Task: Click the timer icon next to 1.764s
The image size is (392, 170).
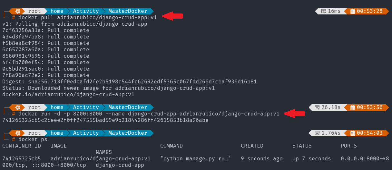Action: pyautogui.click(x=317, y=133)
